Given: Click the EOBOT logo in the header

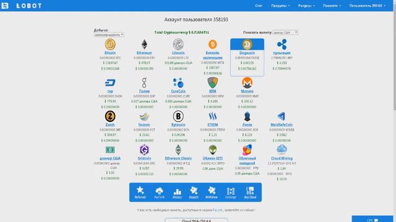Looking at the screenshot, I should pos(21,6).
